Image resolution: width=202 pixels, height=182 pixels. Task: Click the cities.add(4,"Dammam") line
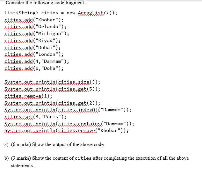[37, 61]
